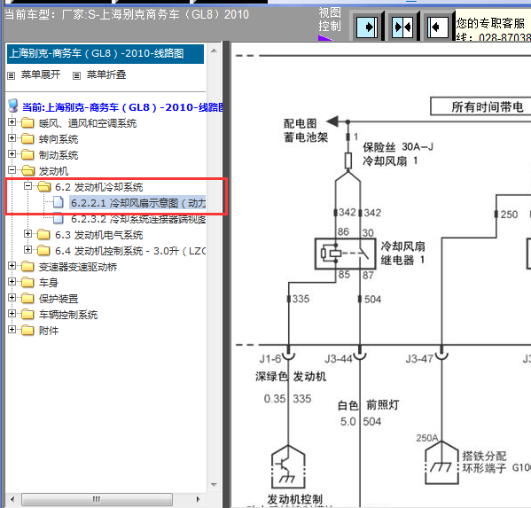Click the 视图控制 label
The width and height of the screenshot is (531, 508).
pyautogui.click(x=330, y=20)
